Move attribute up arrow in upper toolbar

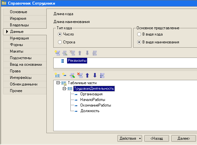[80, 53]
